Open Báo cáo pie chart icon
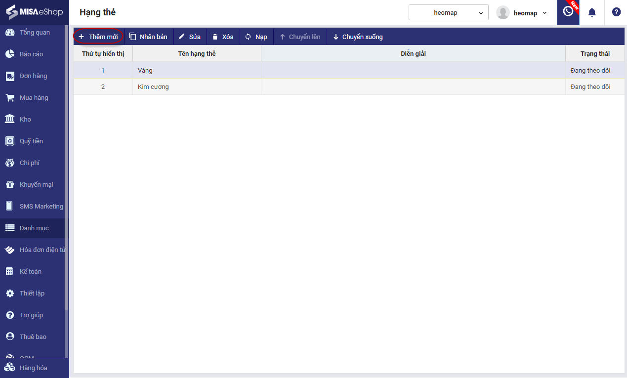627x378 pixels. [10, 54]
